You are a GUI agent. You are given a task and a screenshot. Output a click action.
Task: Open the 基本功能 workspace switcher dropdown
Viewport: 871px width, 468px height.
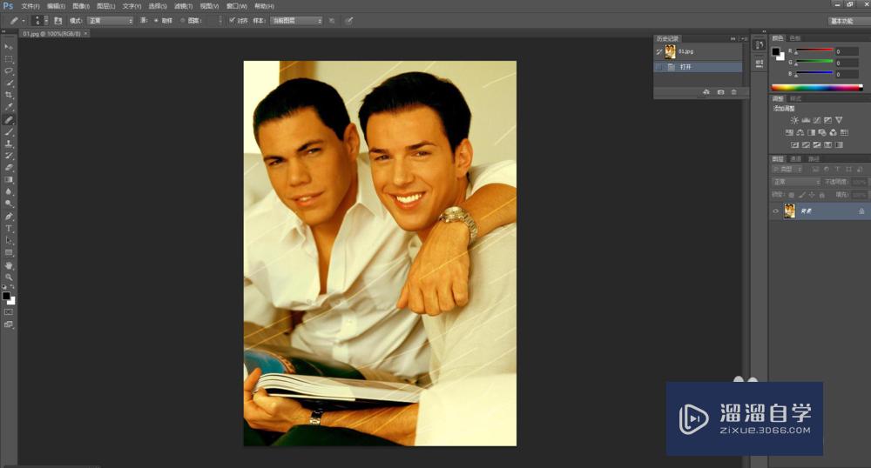point(847,21)
